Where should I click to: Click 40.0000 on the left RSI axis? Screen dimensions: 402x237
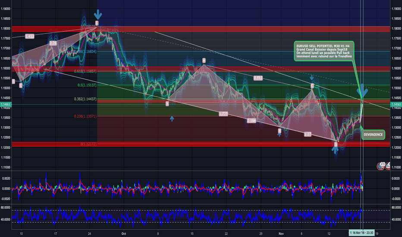point(6,220)
